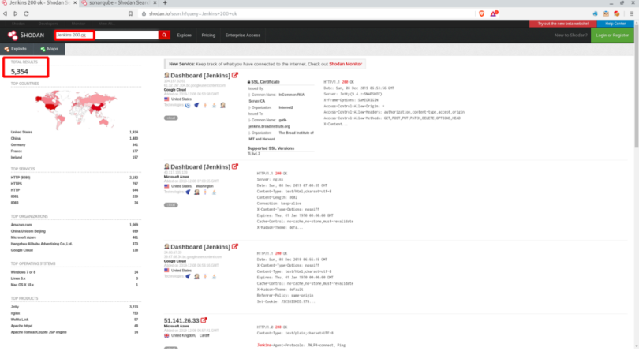This screenshot has width=639, height=355.
Task: Click the red search magnifier button
Action: (x=165, y=35)
